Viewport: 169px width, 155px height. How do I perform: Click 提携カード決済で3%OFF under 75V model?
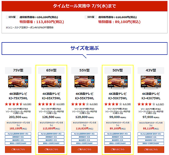[18, 143]
